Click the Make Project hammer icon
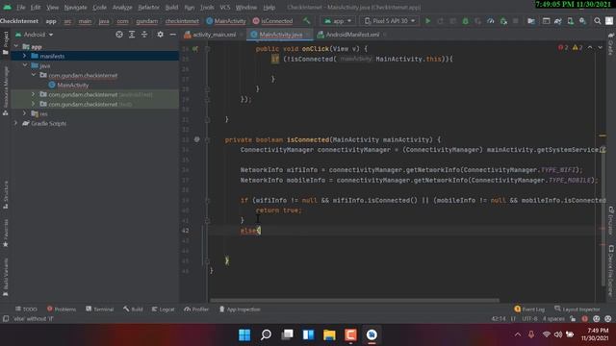The width and height of the screenshot is (616, 346). point(306,21)
